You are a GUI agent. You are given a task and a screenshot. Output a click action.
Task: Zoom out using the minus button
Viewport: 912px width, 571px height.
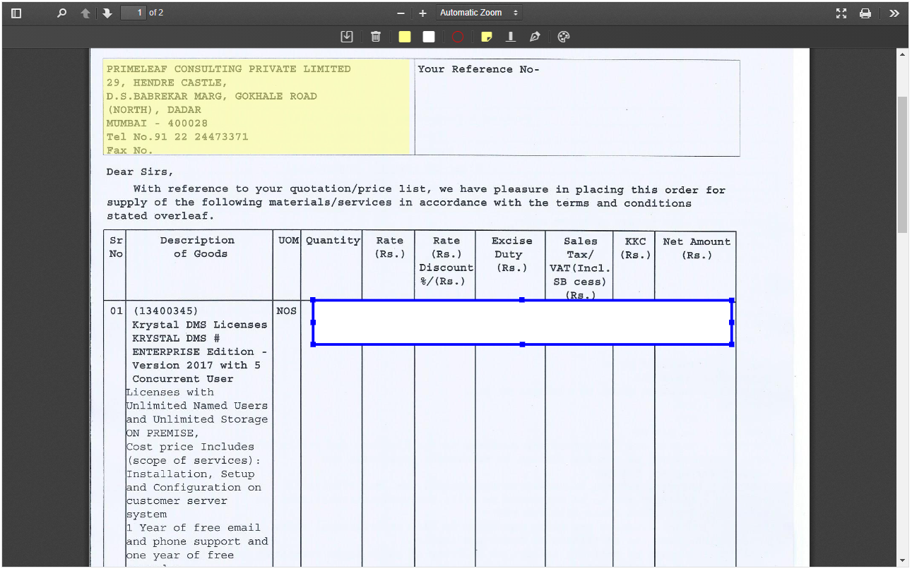tap(401, 13)
